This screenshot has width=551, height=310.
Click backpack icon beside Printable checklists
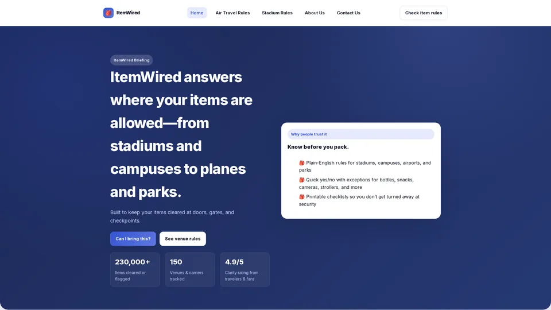[x=301, y=197]
